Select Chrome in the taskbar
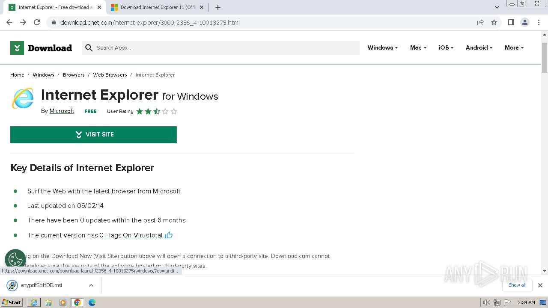 (x=77, y=302)
